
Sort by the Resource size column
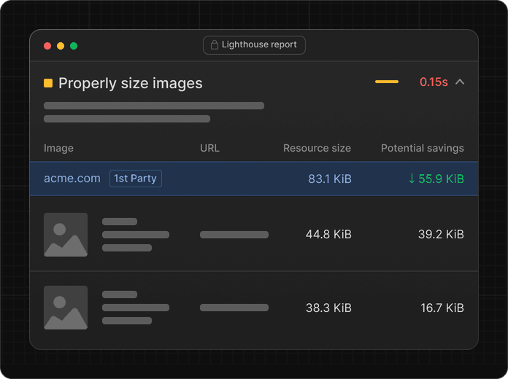(x=317, y=148)
